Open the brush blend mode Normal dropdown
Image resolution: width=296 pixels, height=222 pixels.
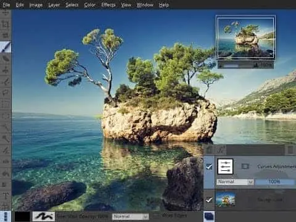pyautogui.click(x=130, y=216)
